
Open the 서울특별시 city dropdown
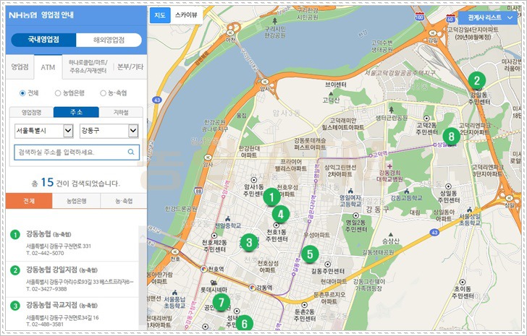pyautogui.click(x=43, y=131)
